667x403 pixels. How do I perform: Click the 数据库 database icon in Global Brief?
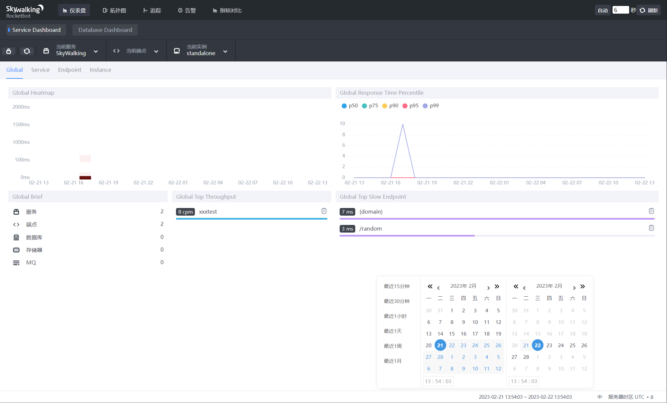point(16,237)
